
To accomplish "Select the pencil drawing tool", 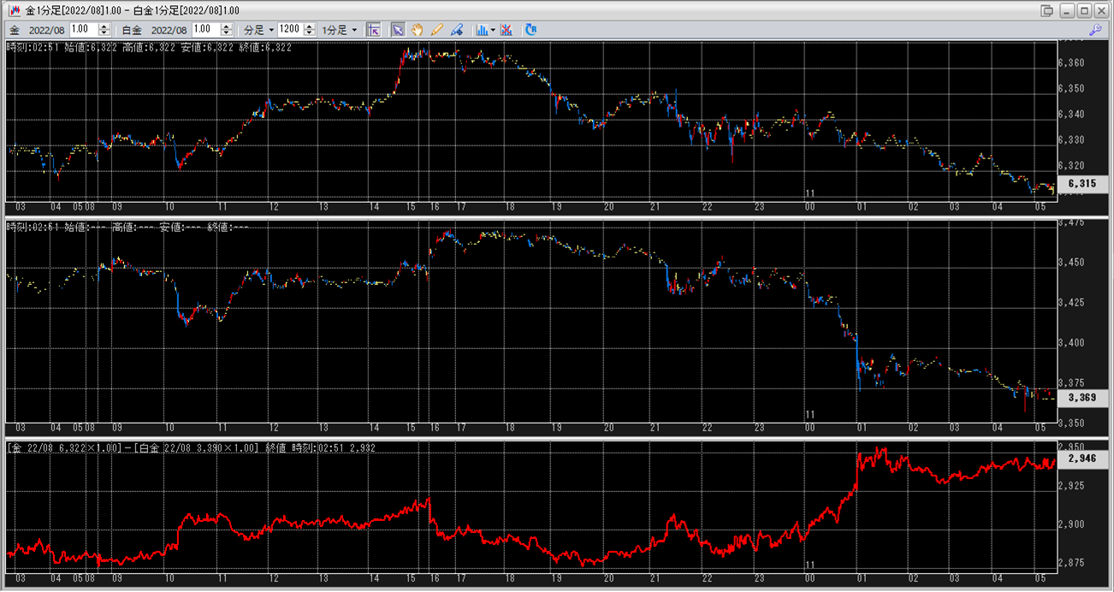I will pyautogui.click(x=437, y=29).
